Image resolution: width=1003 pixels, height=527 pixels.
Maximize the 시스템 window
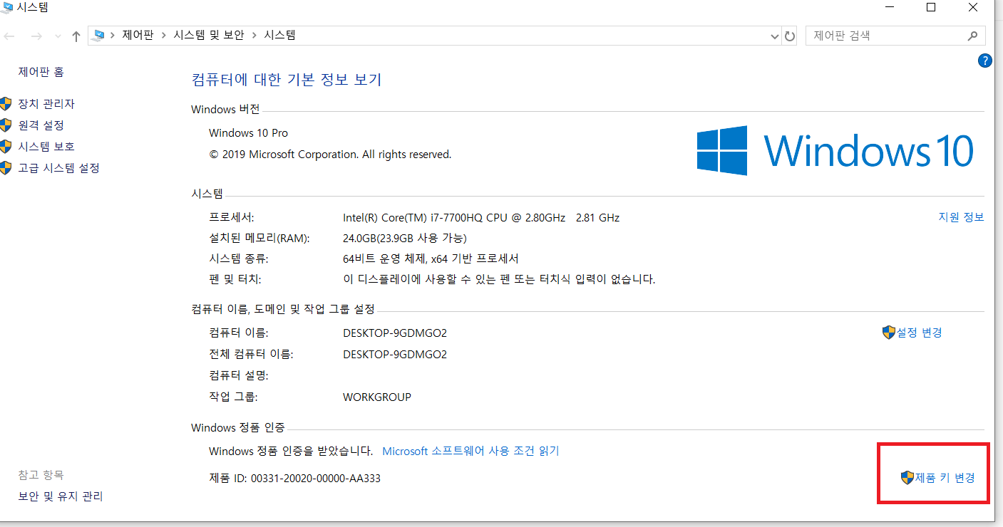point(930,7)
